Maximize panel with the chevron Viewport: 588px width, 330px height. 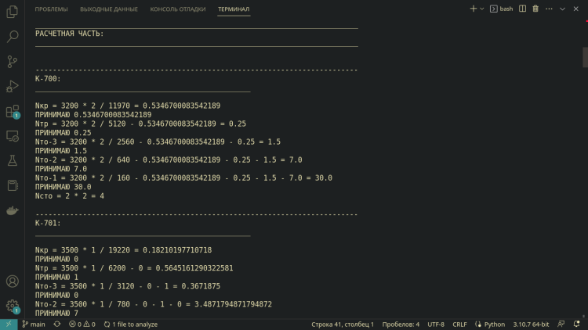tap(562, 9)
